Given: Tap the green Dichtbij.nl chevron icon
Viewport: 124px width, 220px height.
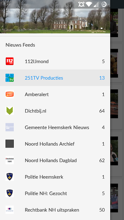Looking at the screenshot, I should (x=10, y=111).
